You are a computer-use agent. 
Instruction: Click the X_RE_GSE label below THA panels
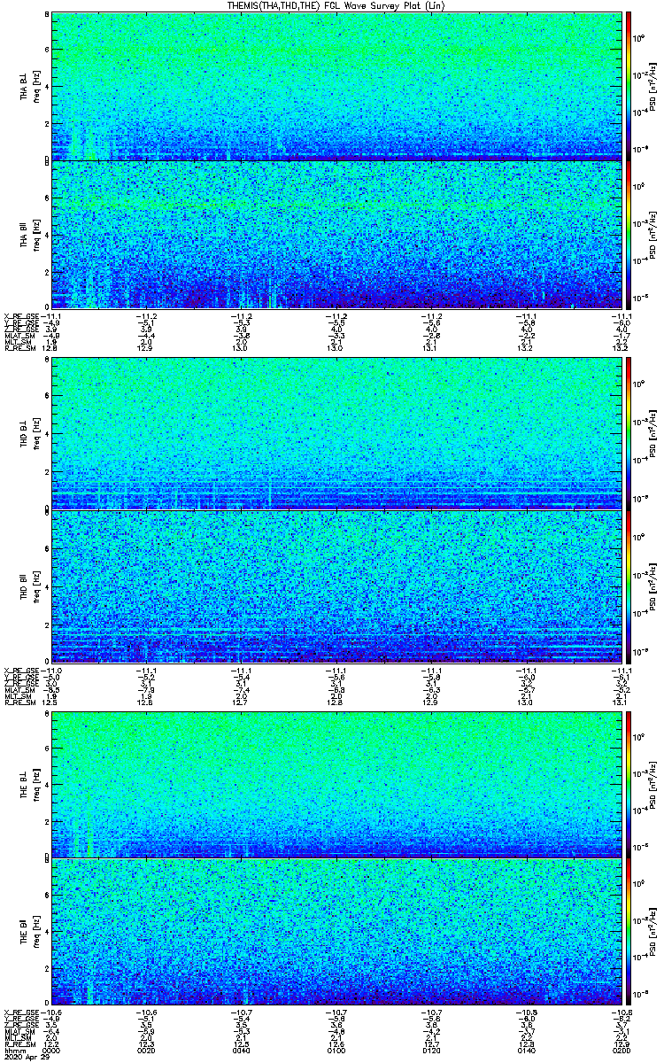coord(22,315)
